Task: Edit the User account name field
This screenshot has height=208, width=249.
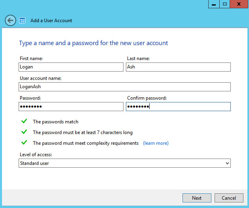Action: (x=124, y=87)
